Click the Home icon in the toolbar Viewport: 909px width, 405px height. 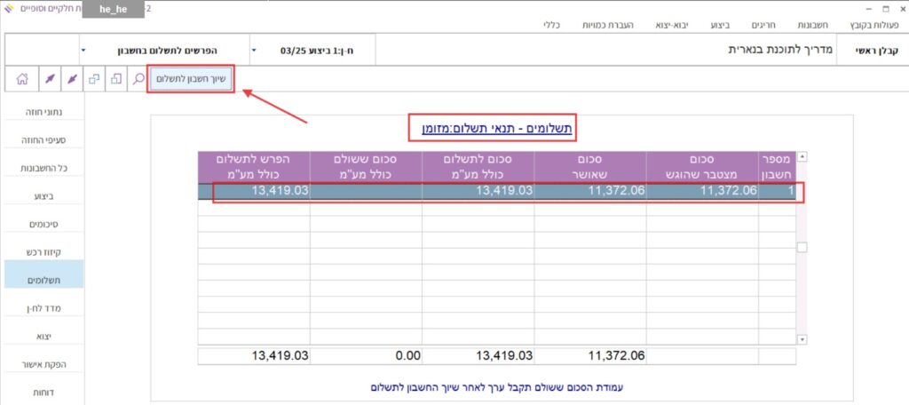(x=21, y=79)
